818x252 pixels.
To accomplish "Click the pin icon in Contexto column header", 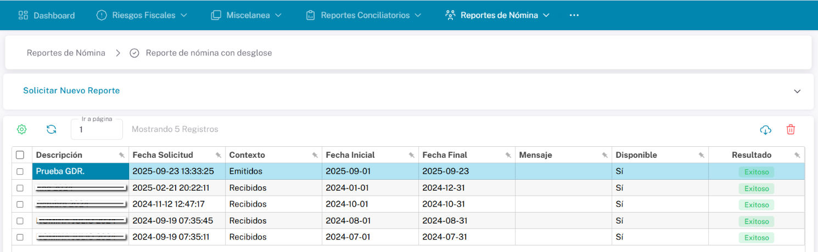I will (x=315, y=156).
